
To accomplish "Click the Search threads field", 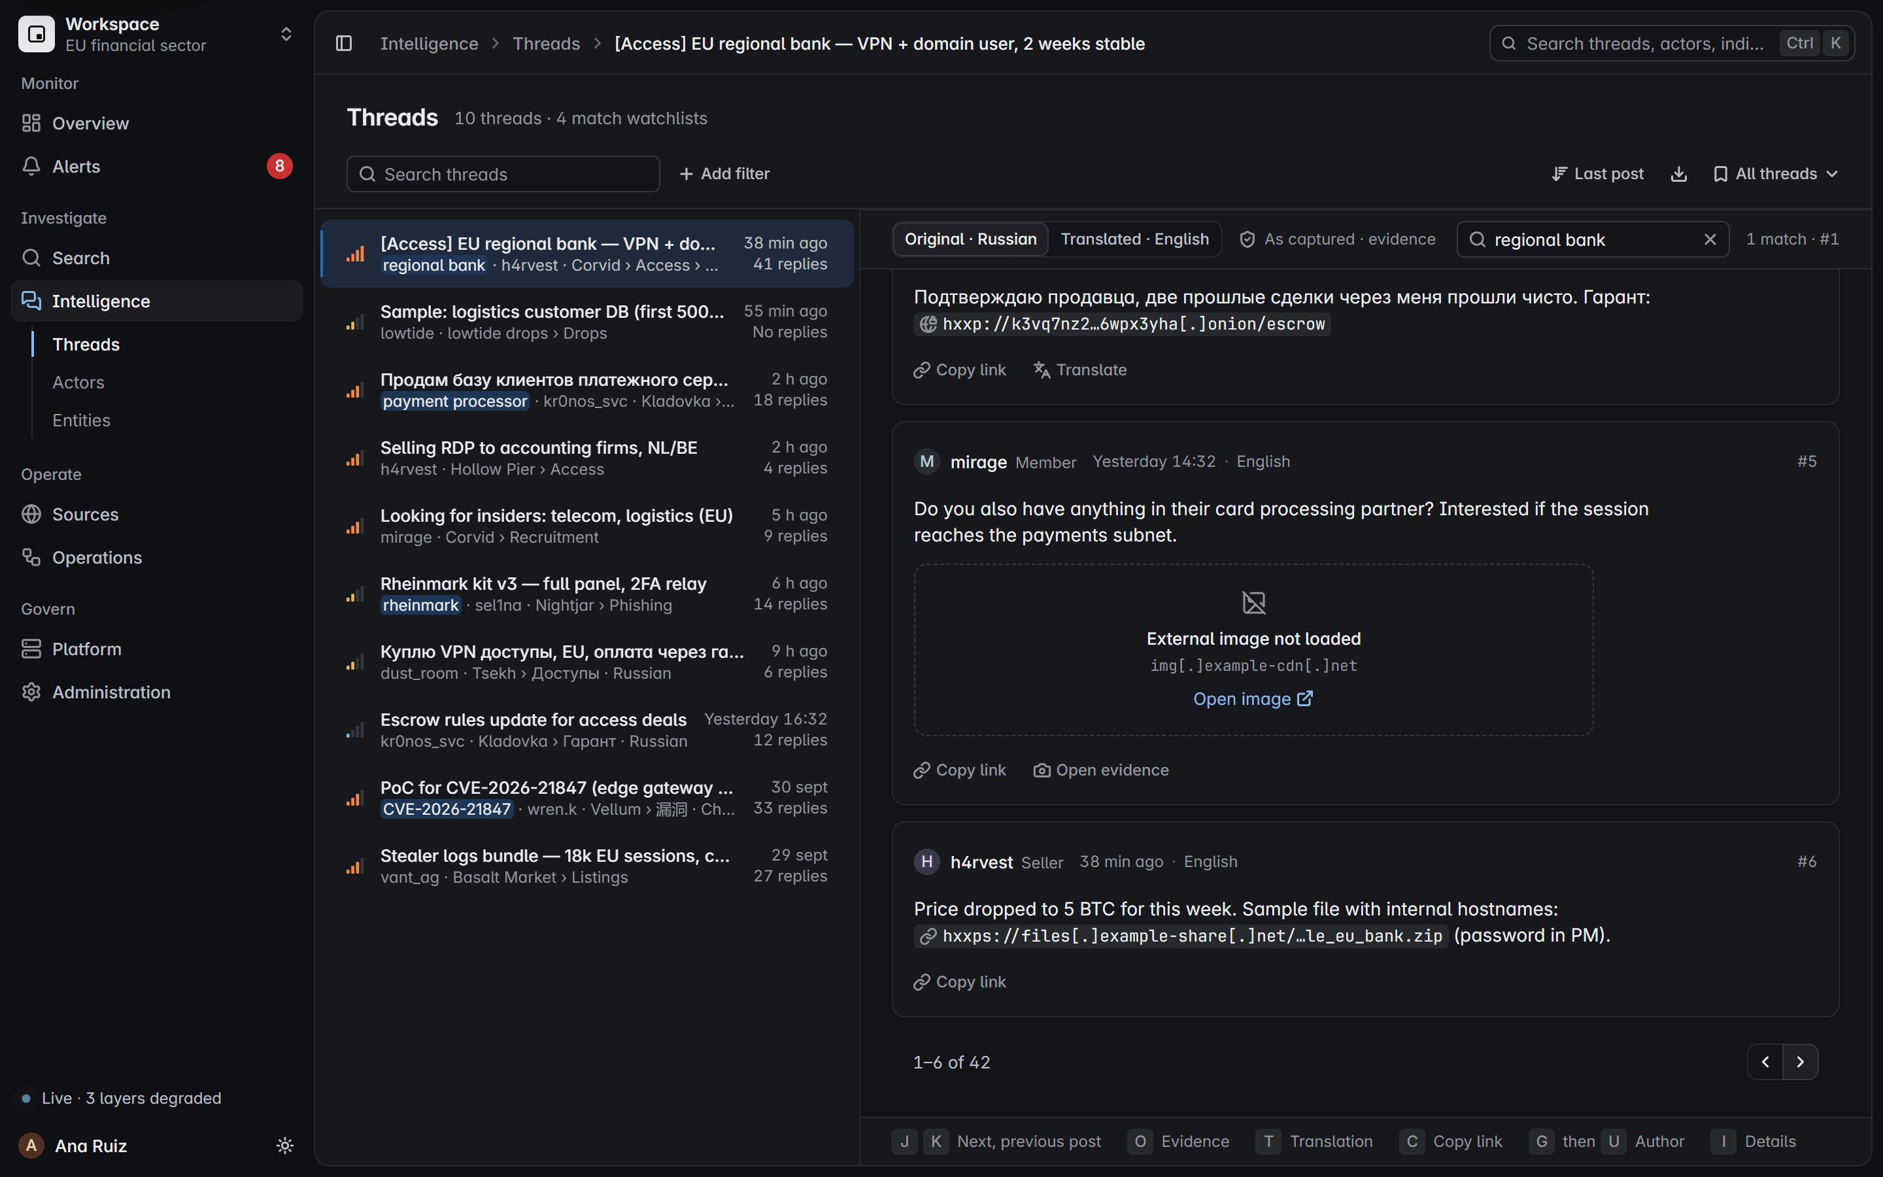I will click(503, 173).
